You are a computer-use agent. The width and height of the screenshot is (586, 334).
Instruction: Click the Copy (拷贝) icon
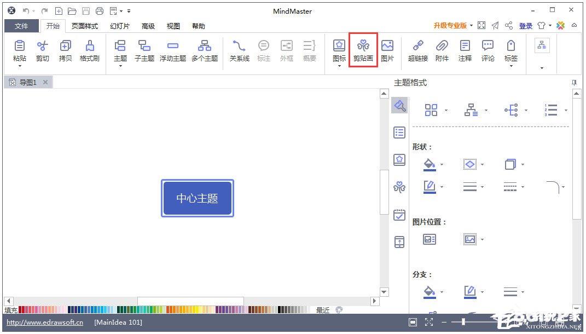coord(66,47)
